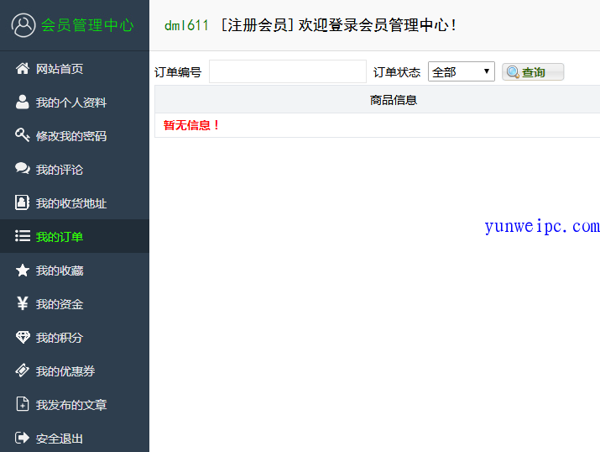
Task: Click the person icon for 我的个人资料
Action: tap(23, 102)
